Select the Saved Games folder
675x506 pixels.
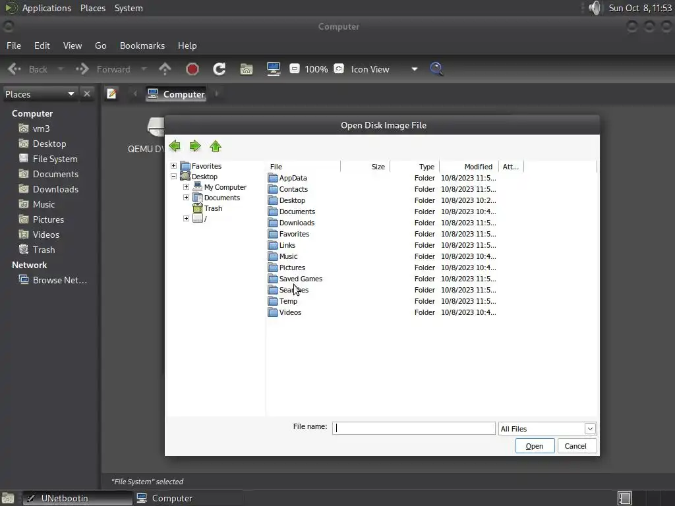(x=295, y=279)
